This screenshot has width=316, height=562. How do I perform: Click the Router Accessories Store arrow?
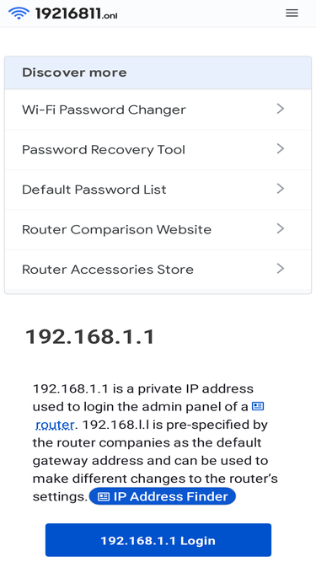click(x=281, y=269)
